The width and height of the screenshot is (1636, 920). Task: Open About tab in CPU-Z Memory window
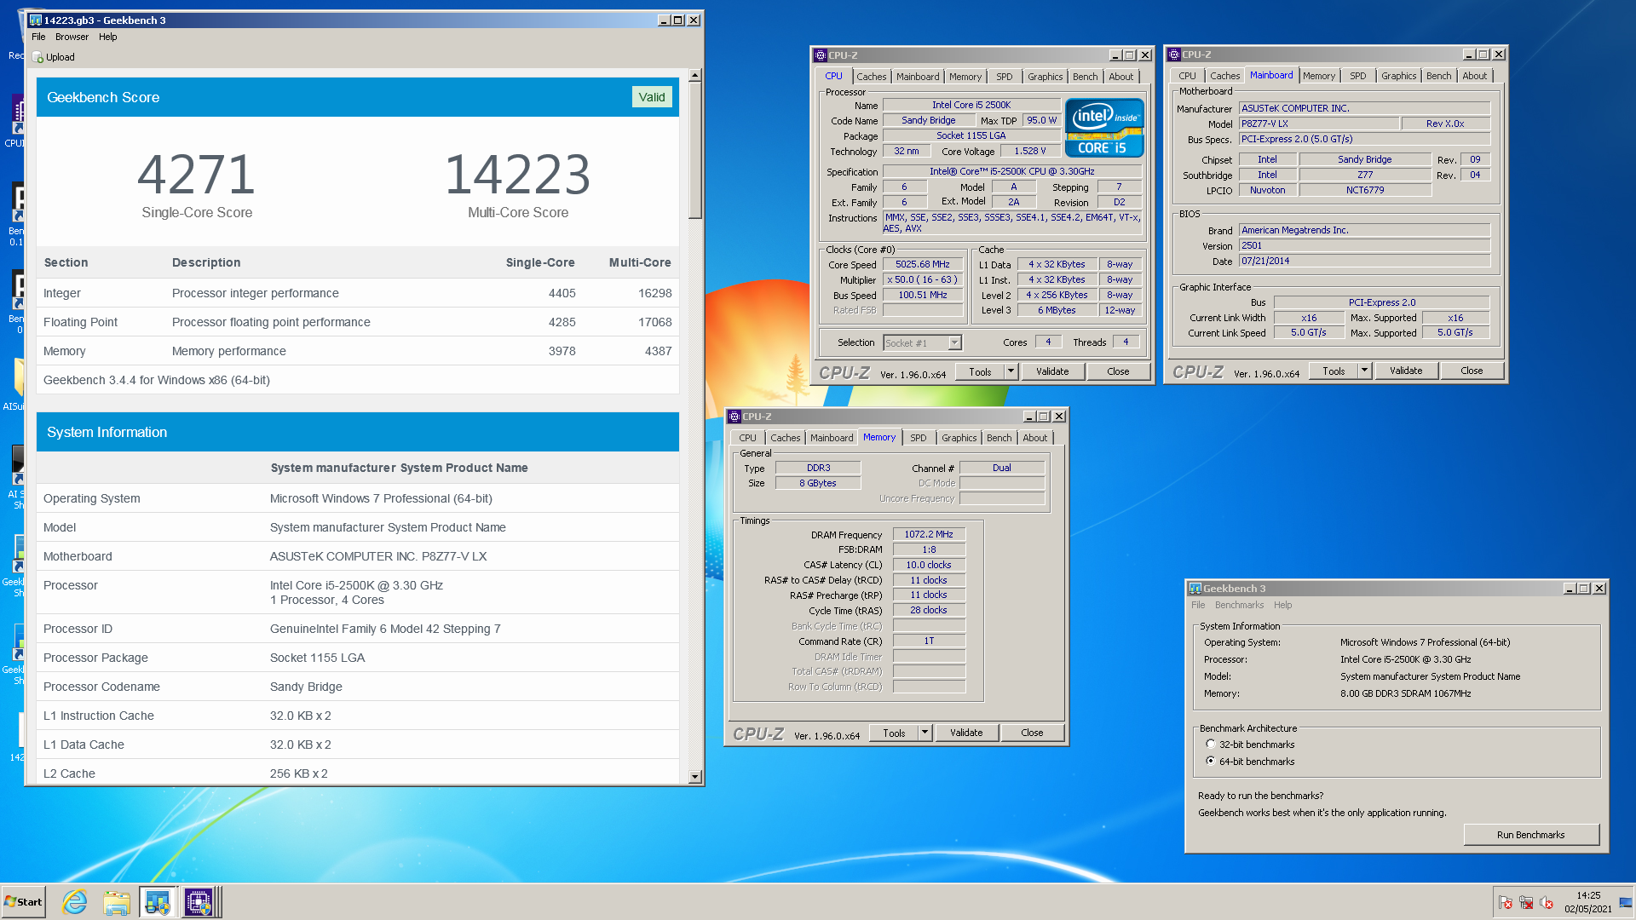click(x=1034, y=438)
